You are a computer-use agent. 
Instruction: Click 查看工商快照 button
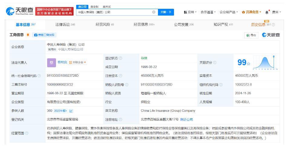(x=44, y=35)
